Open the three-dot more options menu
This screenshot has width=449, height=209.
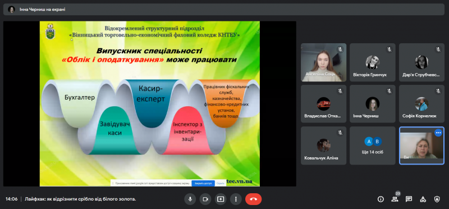(x=236, y=199)
